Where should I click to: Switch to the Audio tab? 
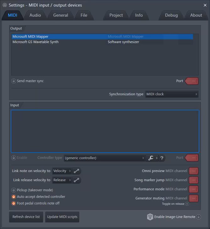(35, 15)
